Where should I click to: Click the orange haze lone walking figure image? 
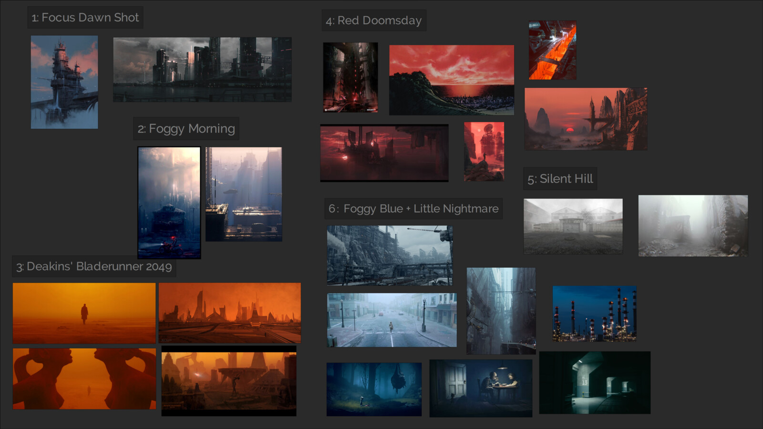tap(84, 313)
